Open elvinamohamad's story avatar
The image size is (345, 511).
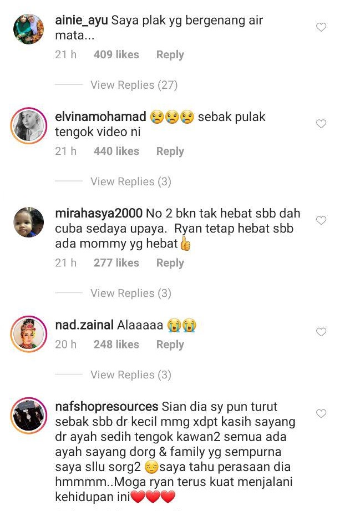click(x=29, y=125)
